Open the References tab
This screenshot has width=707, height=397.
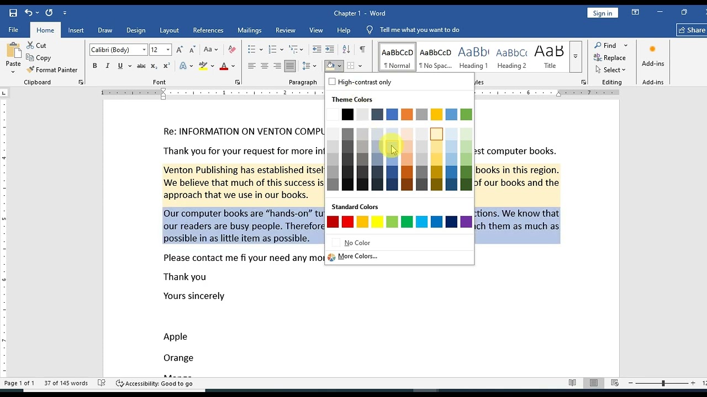tap(208, 30)
